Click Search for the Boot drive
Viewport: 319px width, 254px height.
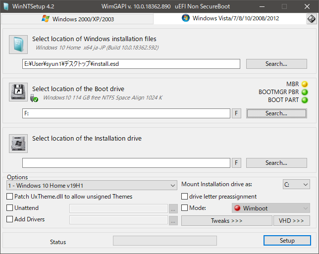pos(276,113)
